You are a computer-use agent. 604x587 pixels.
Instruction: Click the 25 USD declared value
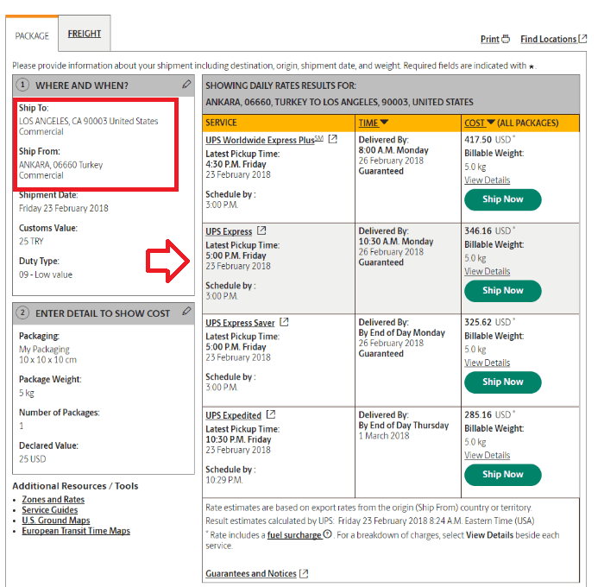[x=33, y=459]
